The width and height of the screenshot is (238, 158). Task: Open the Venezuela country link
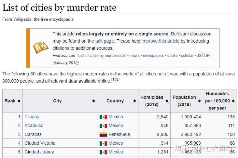(x=119, y=134)
